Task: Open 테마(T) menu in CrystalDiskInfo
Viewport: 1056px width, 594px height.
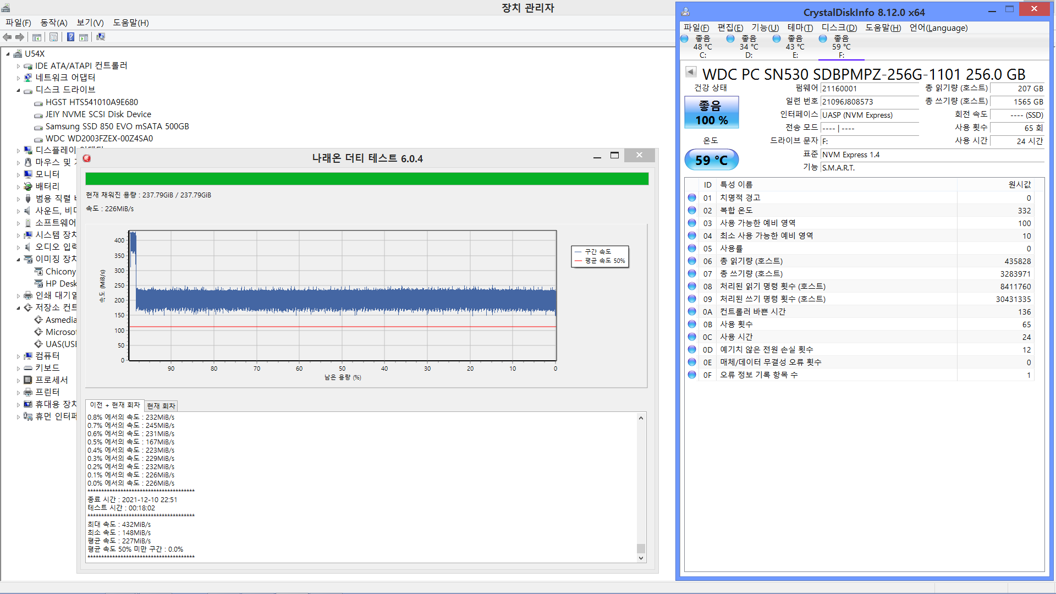Action: coord(800,28)
